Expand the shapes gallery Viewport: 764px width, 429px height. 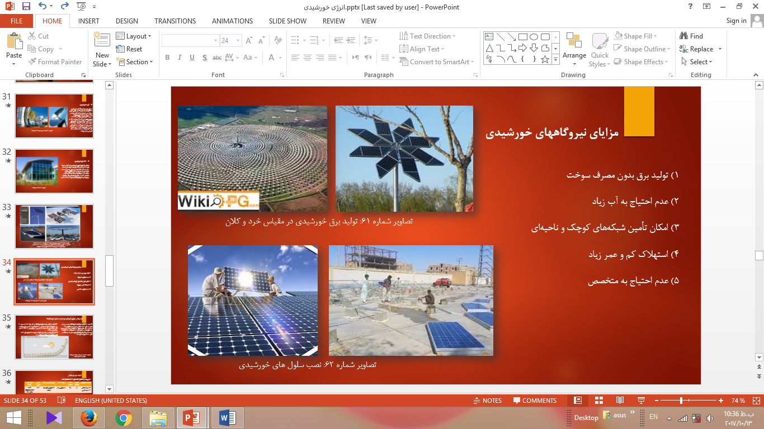tap(555, 60)
